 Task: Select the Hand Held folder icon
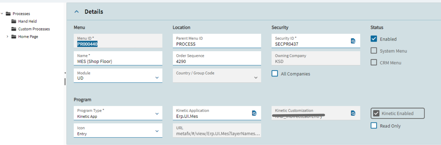(14, 21)
